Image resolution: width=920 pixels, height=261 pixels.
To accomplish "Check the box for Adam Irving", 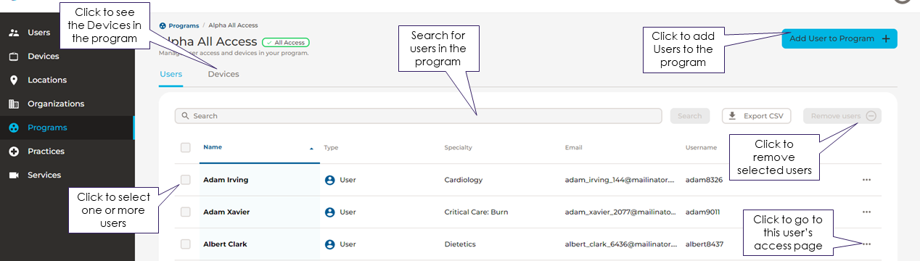I will coord(186,180).
